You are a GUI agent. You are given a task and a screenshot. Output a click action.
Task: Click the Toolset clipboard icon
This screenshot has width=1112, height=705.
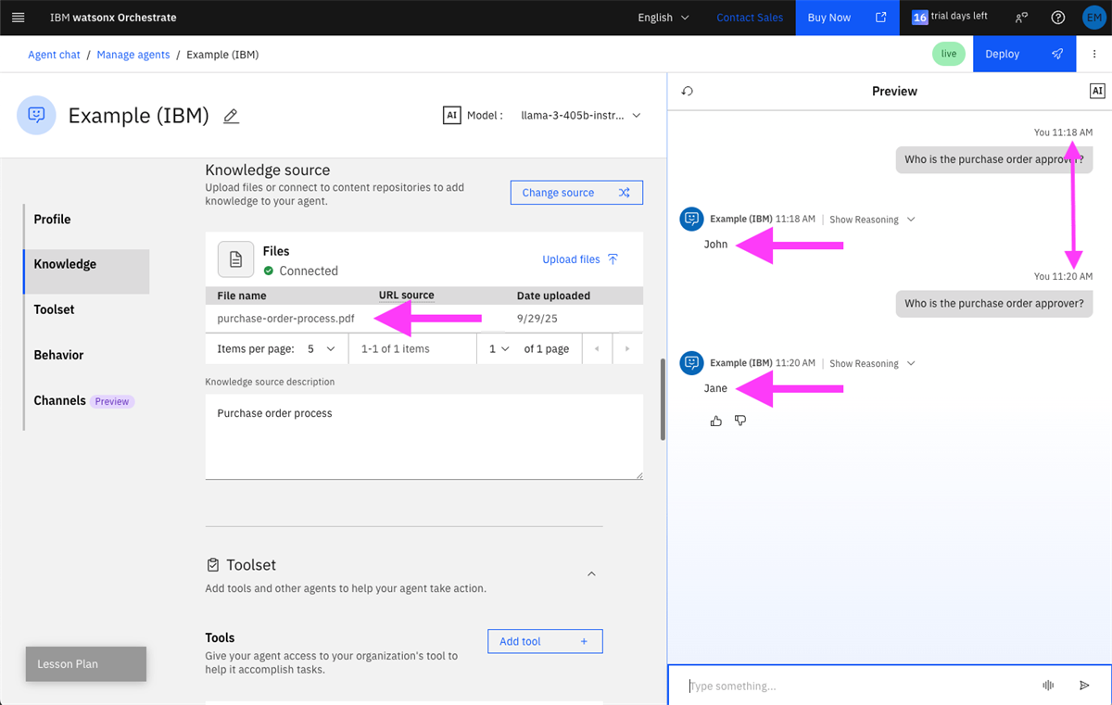click(x=213, y=564)
